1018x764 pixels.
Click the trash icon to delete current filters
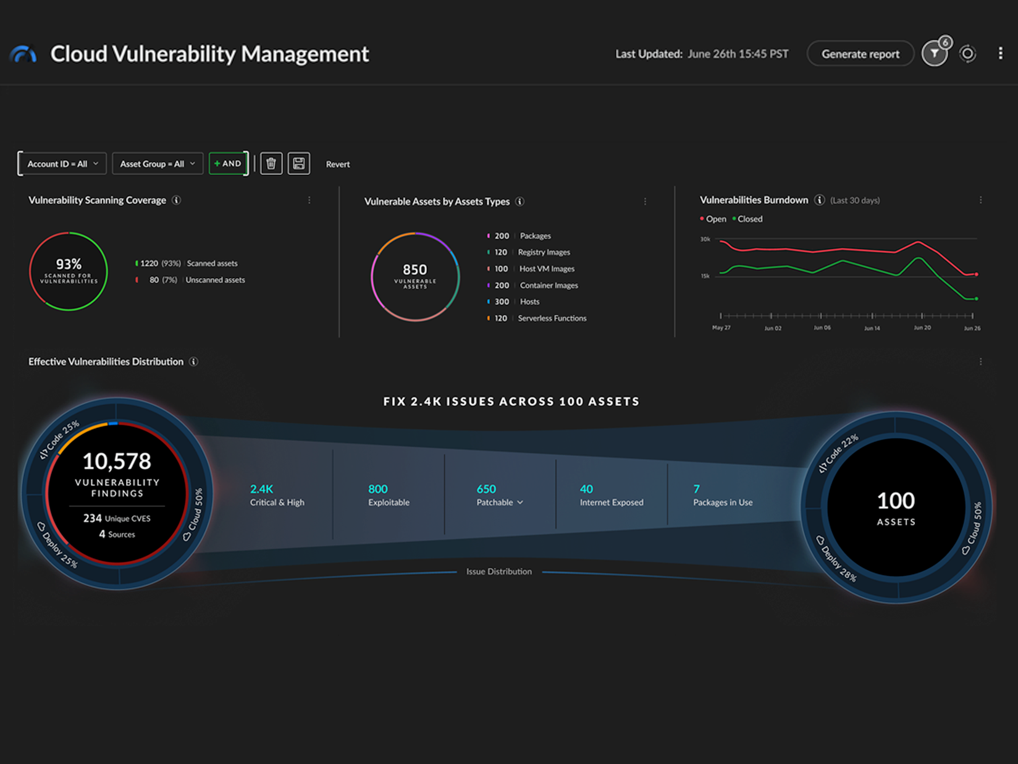point(271,163)
